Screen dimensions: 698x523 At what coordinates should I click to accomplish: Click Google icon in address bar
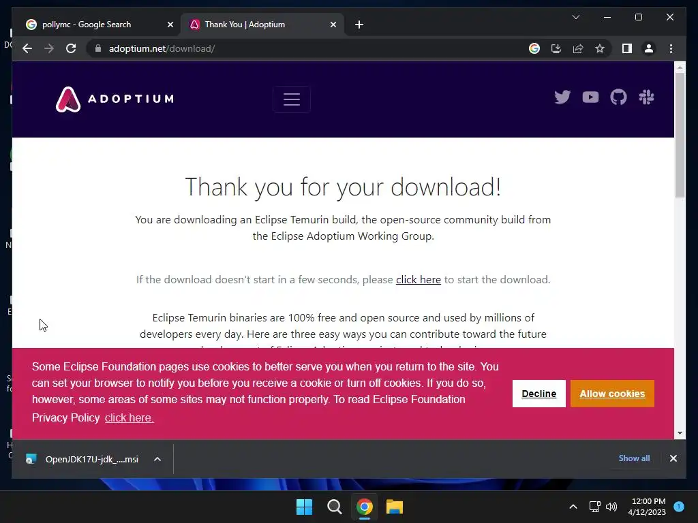534,48
